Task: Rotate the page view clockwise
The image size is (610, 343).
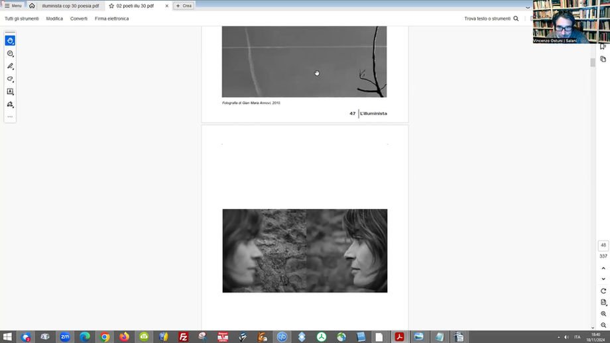Action: tap(603, 291)
